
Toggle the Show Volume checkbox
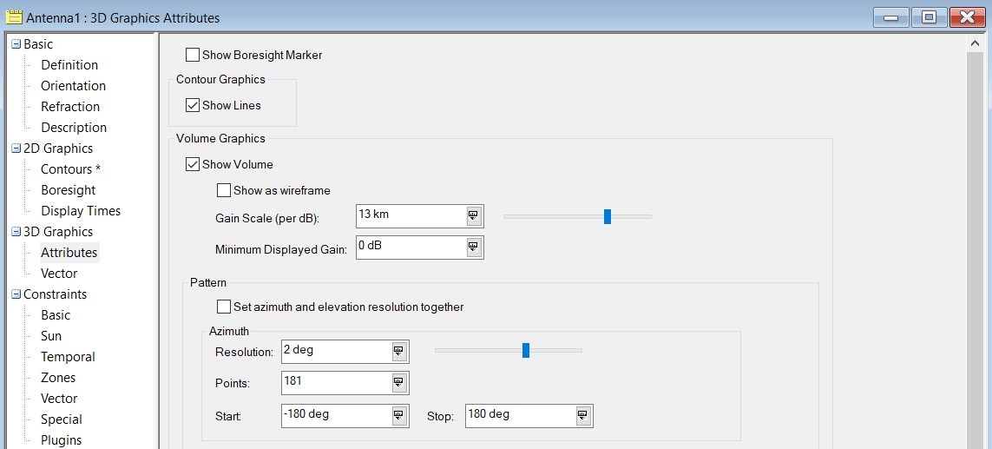click(193, 164)
